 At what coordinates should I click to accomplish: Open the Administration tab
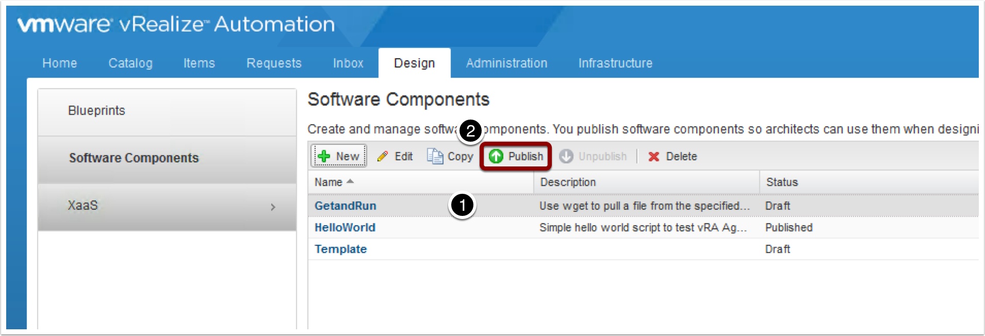point(506,63)
